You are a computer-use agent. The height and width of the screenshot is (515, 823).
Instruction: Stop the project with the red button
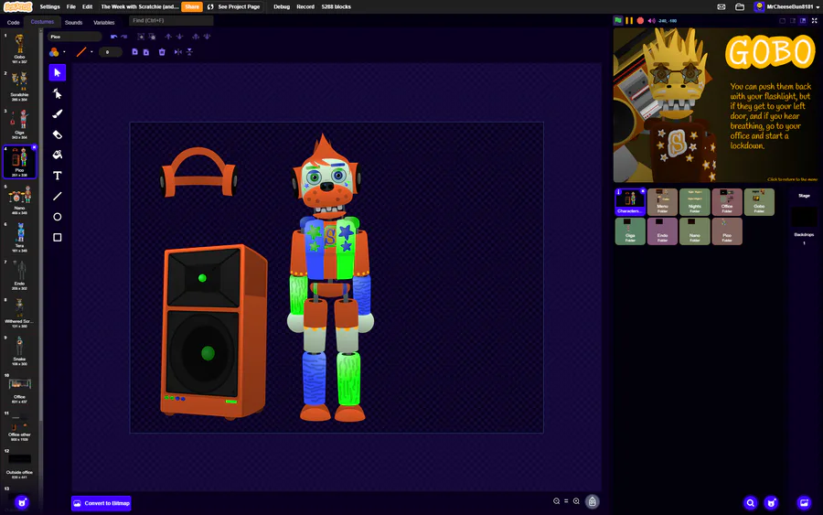640,20
